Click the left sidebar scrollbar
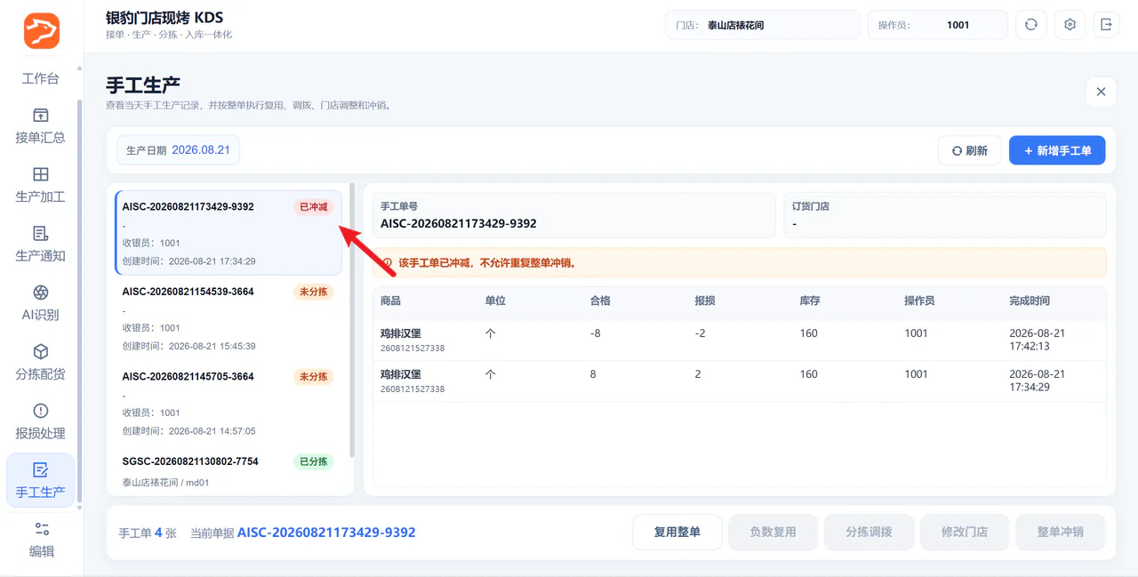Viewport: 1138px width, 577px height. [80, 301]
